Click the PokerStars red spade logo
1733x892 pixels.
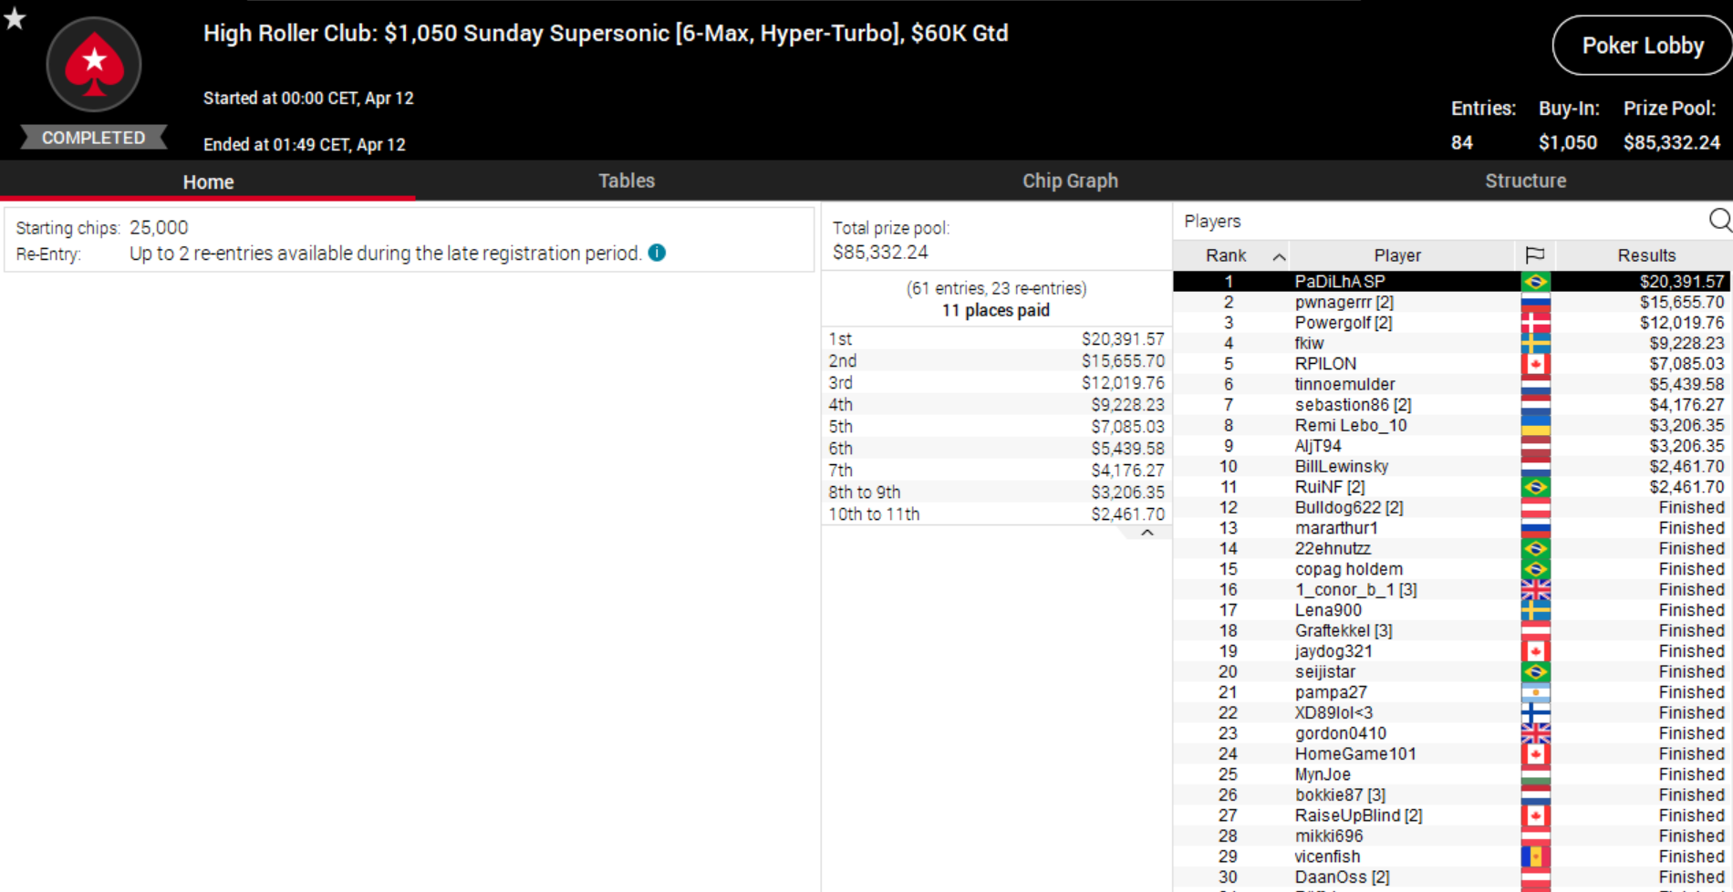point(94,65)
